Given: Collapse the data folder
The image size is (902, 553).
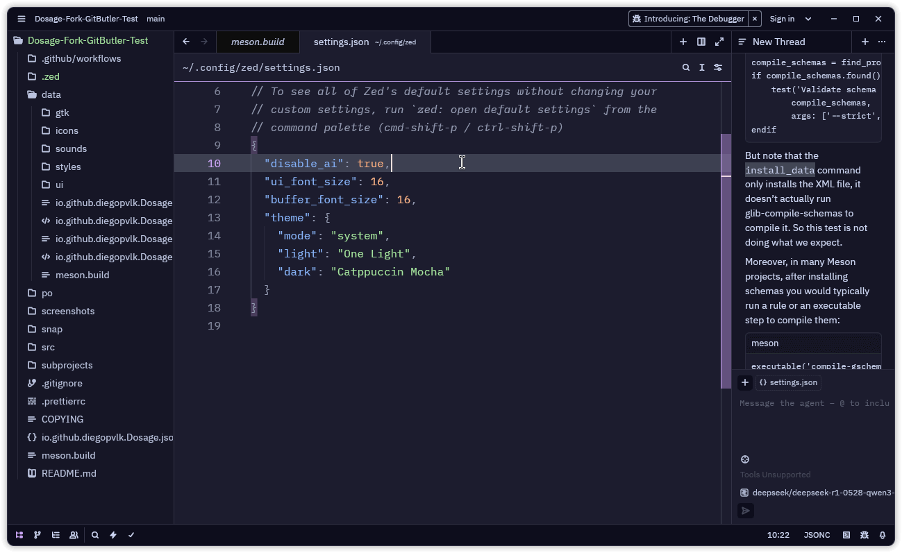Looking at the screenshot, I should point(51,94).
